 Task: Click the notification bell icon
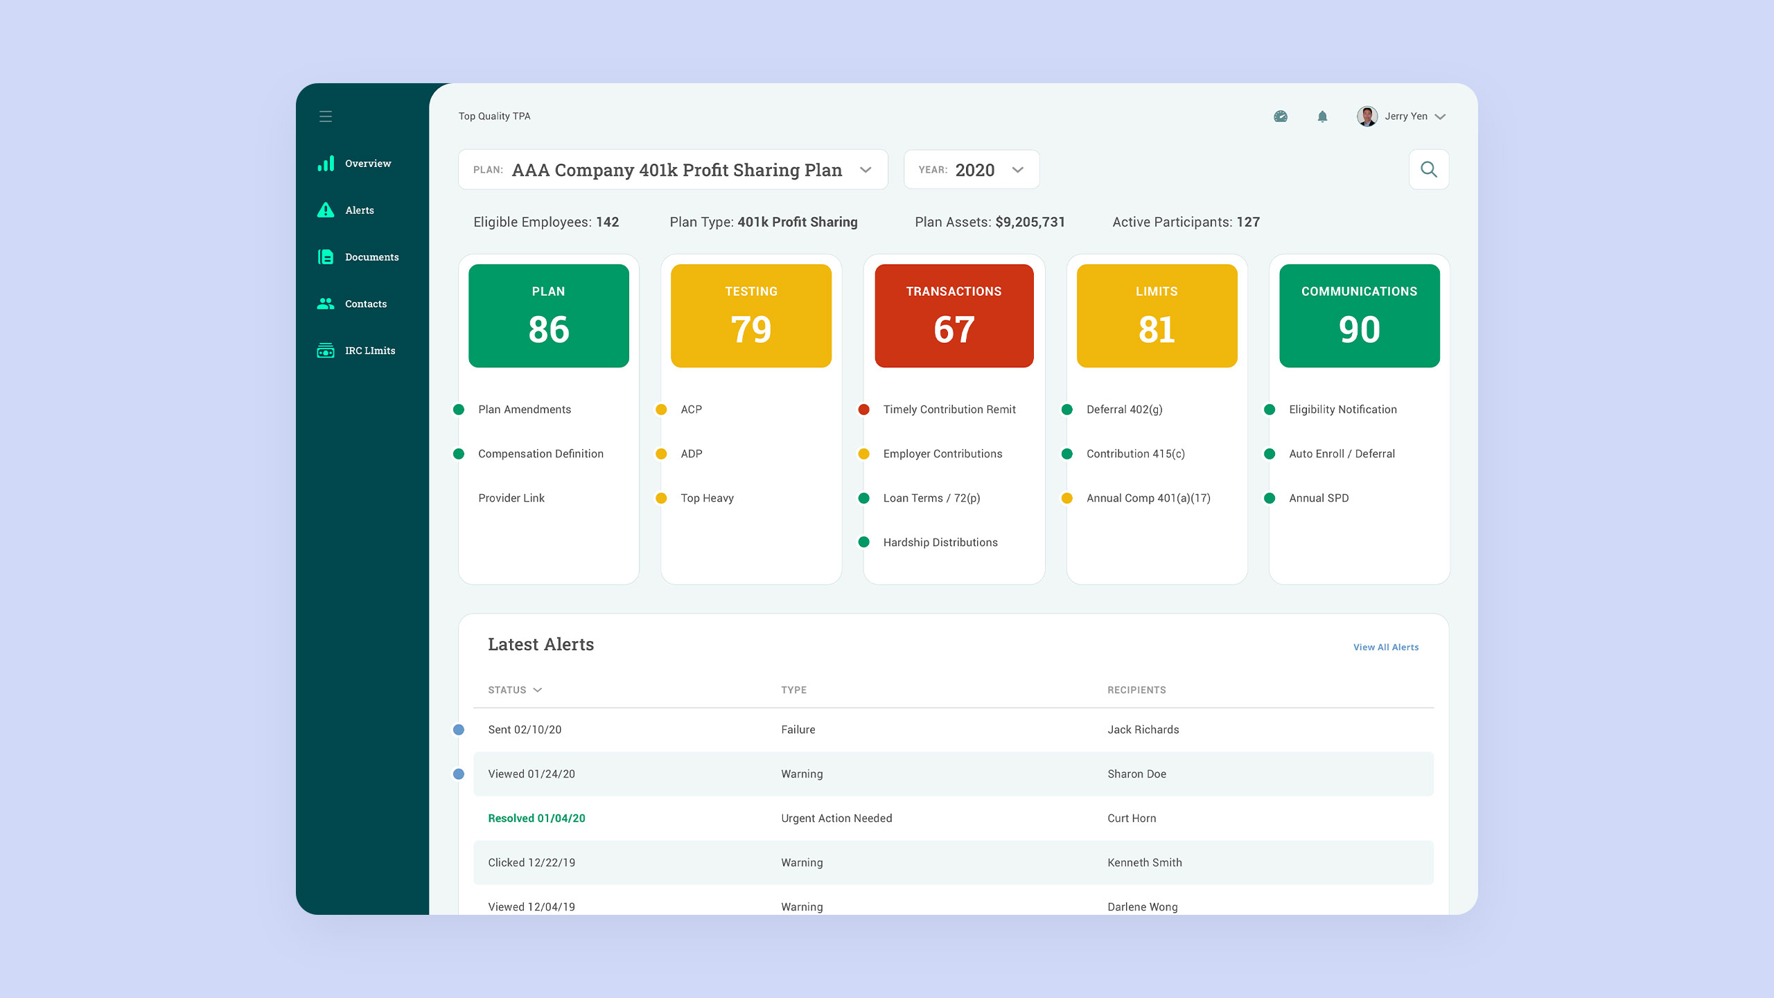coord(1322,116)
